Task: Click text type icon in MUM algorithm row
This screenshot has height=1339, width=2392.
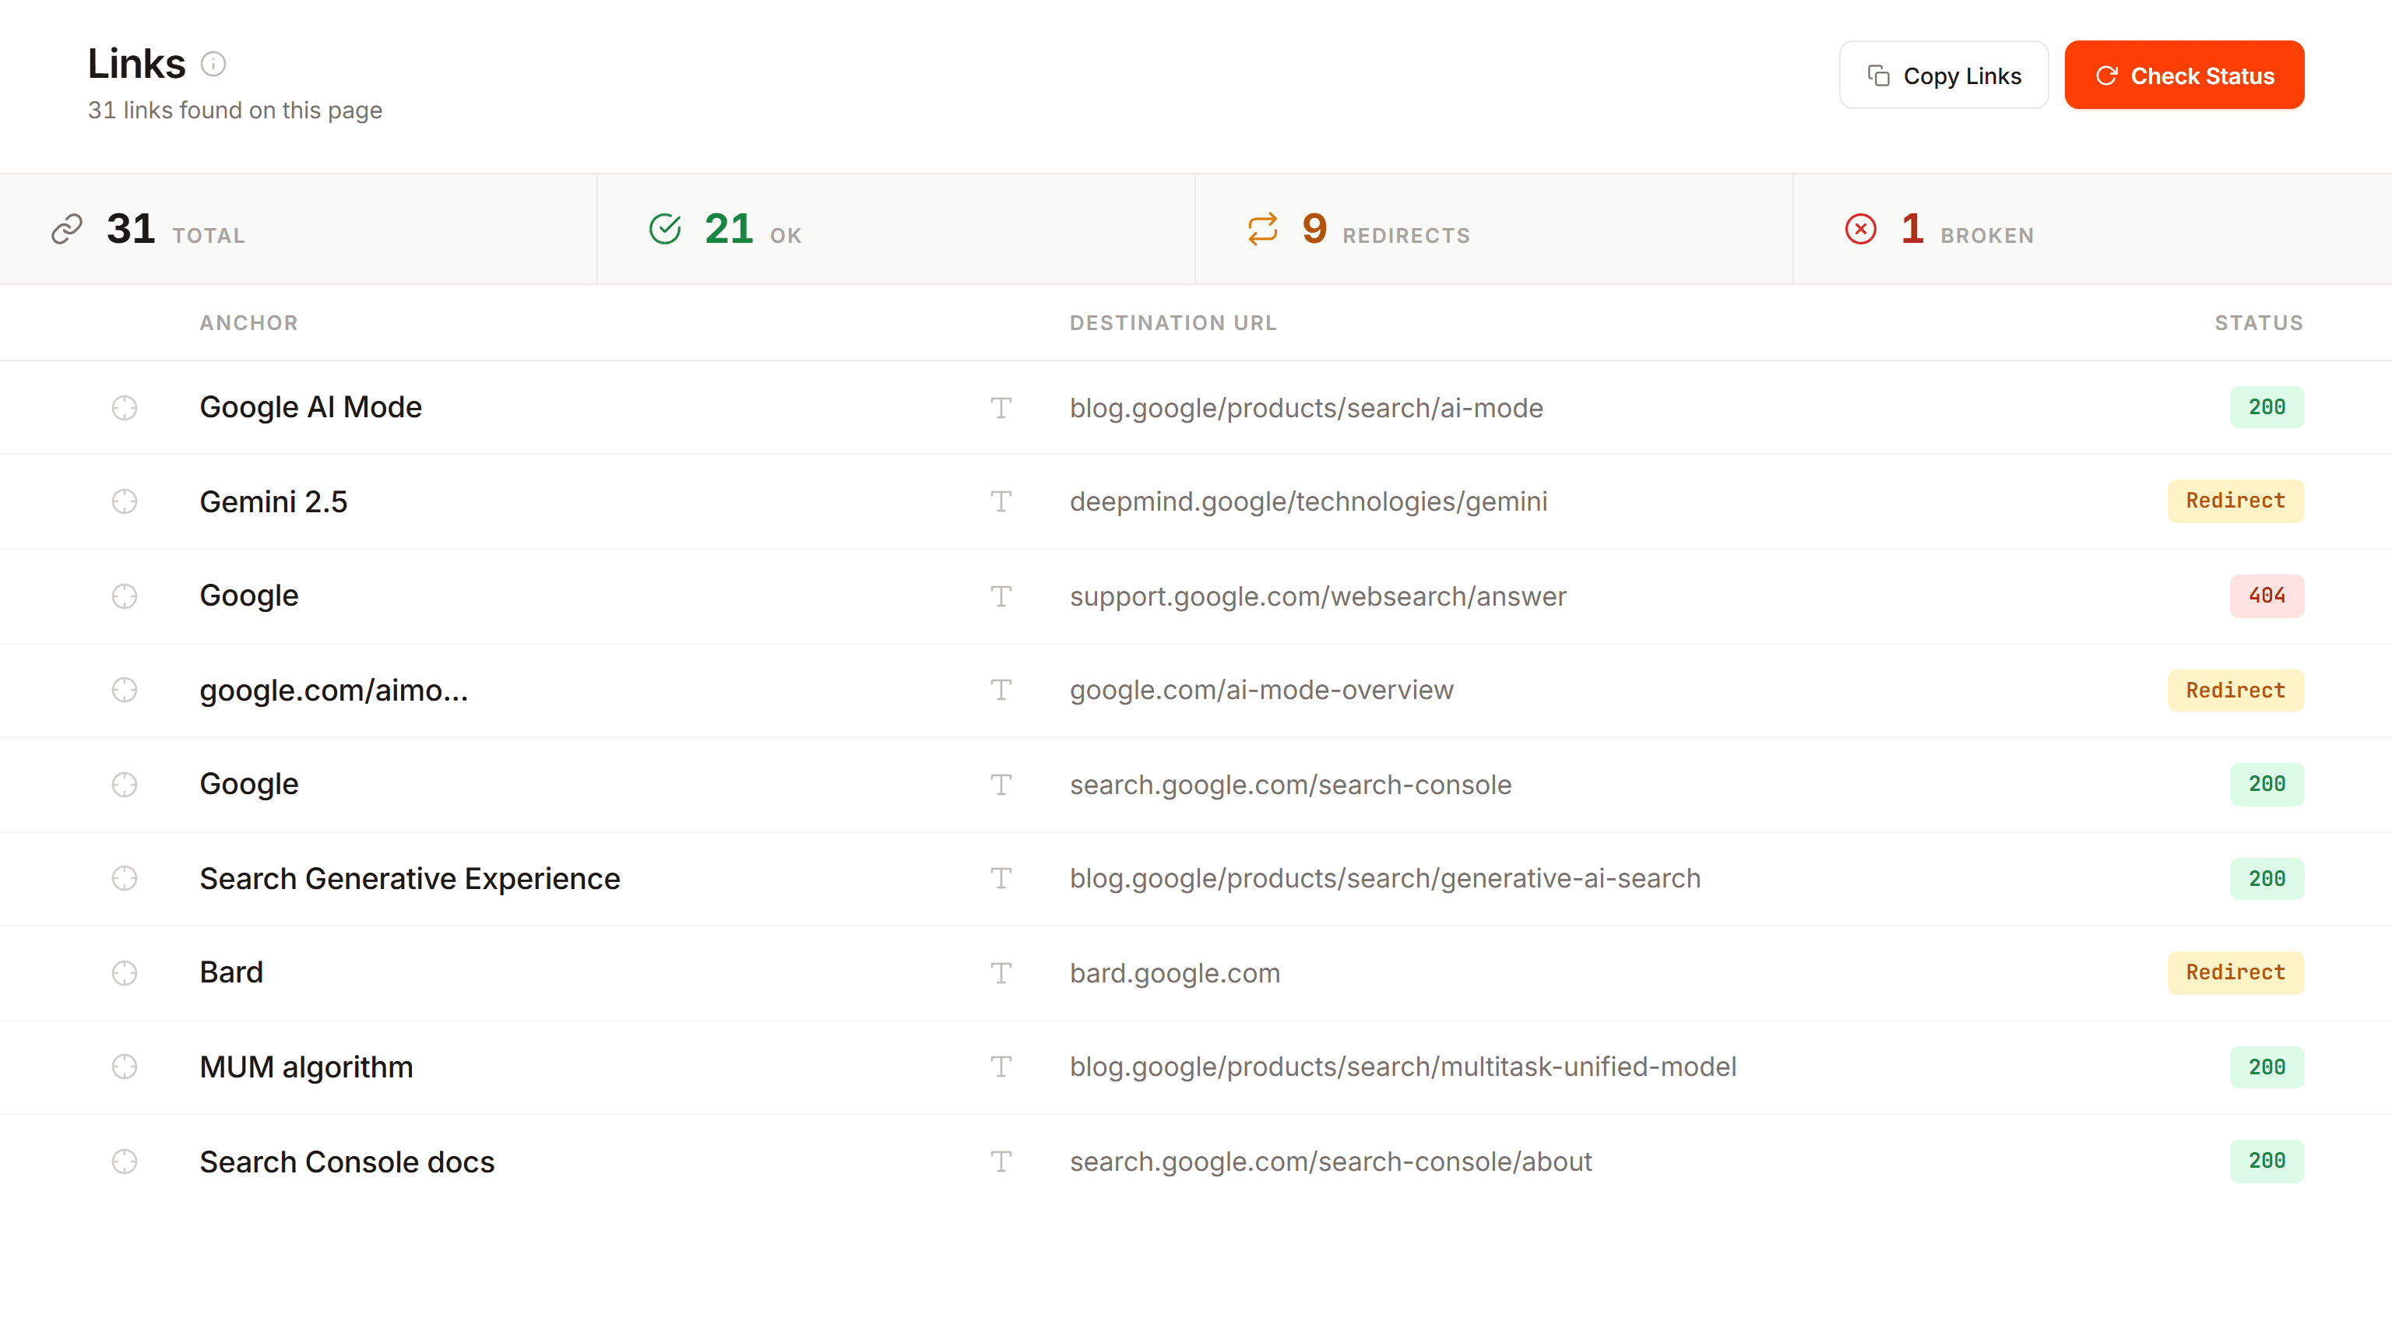Action: [1001, 1067]
